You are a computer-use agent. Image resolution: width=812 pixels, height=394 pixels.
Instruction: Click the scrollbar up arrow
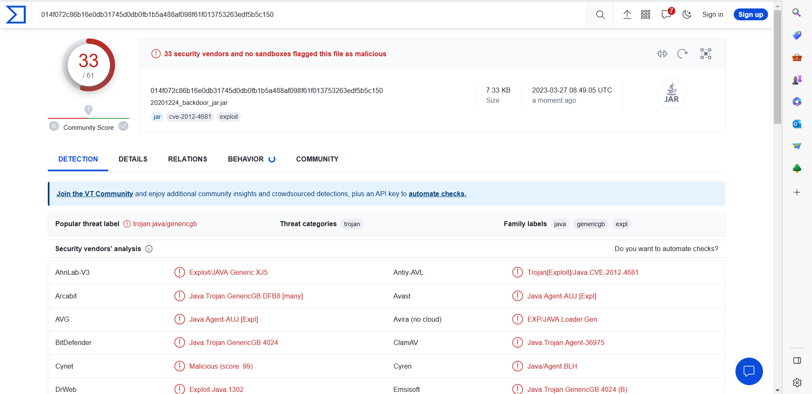(777, 6)
